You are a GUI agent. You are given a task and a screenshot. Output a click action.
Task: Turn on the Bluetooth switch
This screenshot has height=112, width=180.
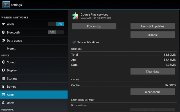point(56,32)
